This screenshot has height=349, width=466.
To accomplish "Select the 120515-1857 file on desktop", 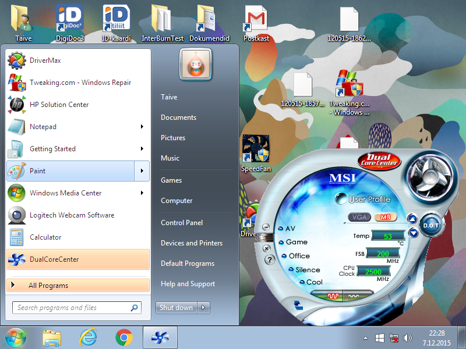I will point(302,89).
